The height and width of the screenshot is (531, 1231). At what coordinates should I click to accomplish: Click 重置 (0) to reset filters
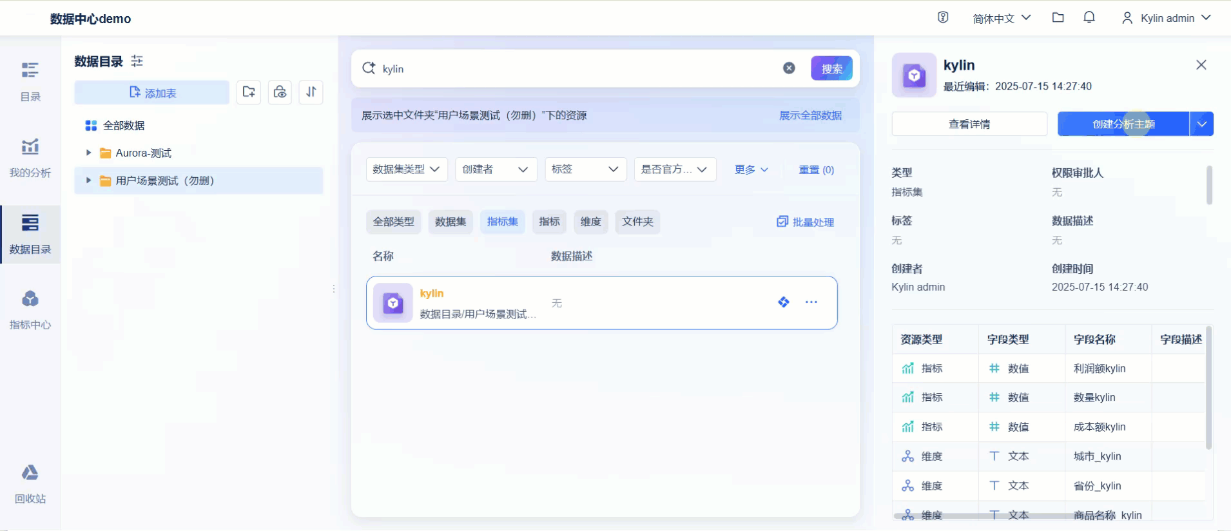point(817,169)
